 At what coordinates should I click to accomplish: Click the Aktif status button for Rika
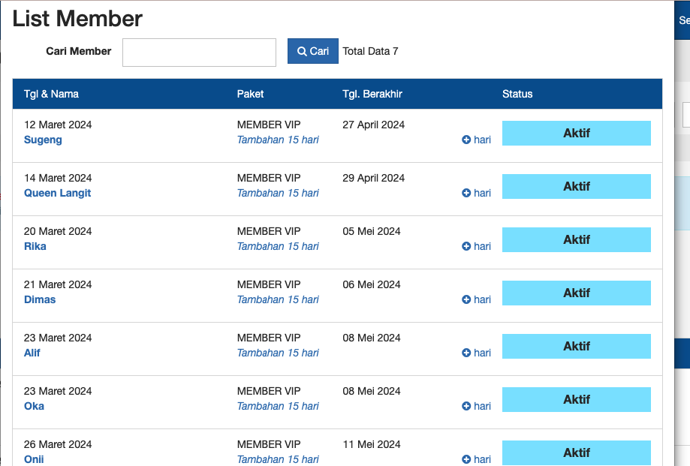click(x=576, y=239)
